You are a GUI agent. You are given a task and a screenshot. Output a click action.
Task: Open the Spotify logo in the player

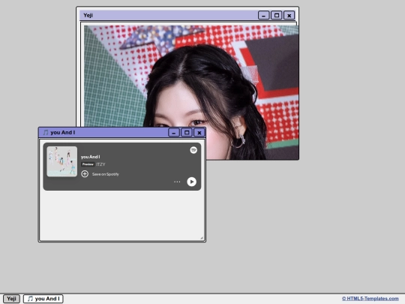pos(193,150)
